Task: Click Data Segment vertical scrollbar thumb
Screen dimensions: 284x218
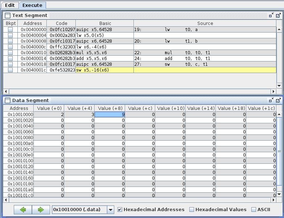Action: point(279,151)
